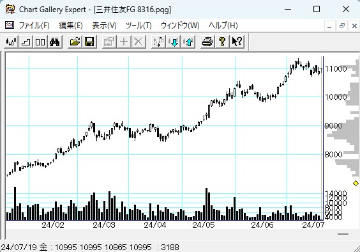Click the volume value 3188 in status bar

[170, 248]
